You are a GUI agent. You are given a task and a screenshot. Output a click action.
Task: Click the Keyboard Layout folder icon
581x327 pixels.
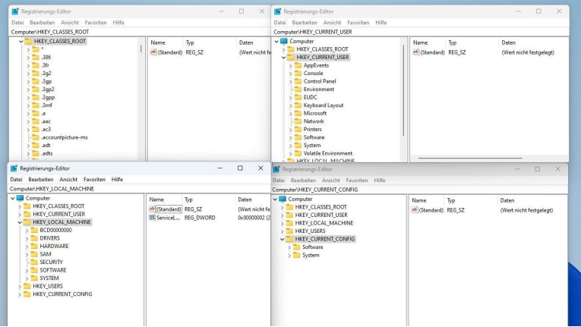pos(298,105)
